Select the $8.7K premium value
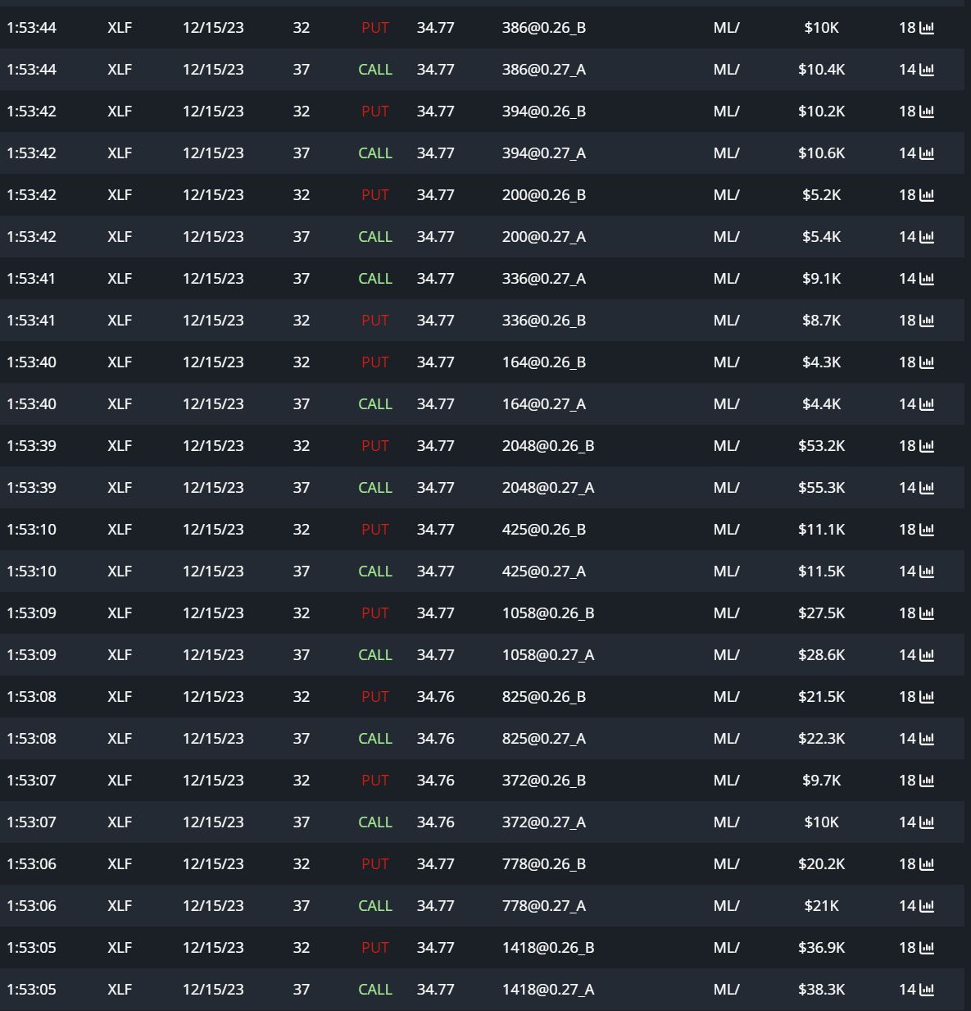The image size is (971, 1011). point(822,321)
